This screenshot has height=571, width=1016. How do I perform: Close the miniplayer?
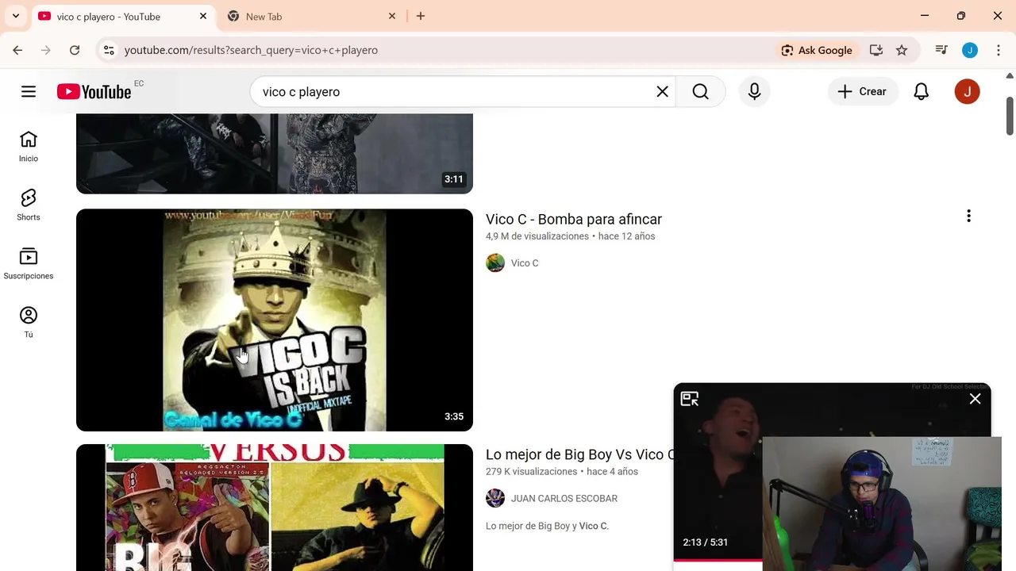pyautogui.click(x=975, y=399)
